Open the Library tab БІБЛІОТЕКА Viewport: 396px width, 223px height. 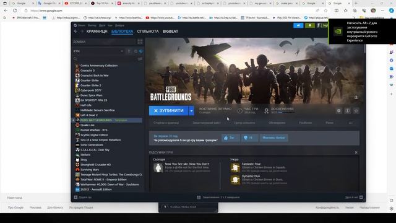[x=123, y=32]
